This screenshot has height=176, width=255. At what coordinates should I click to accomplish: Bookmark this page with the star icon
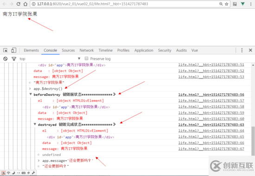(227, 4)
